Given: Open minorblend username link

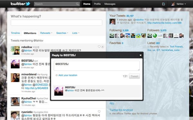Looking at the screenshot, I should pos(29,74).
